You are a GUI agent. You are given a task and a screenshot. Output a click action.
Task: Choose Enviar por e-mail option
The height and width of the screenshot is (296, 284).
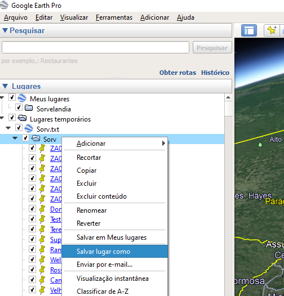point(114,264)
